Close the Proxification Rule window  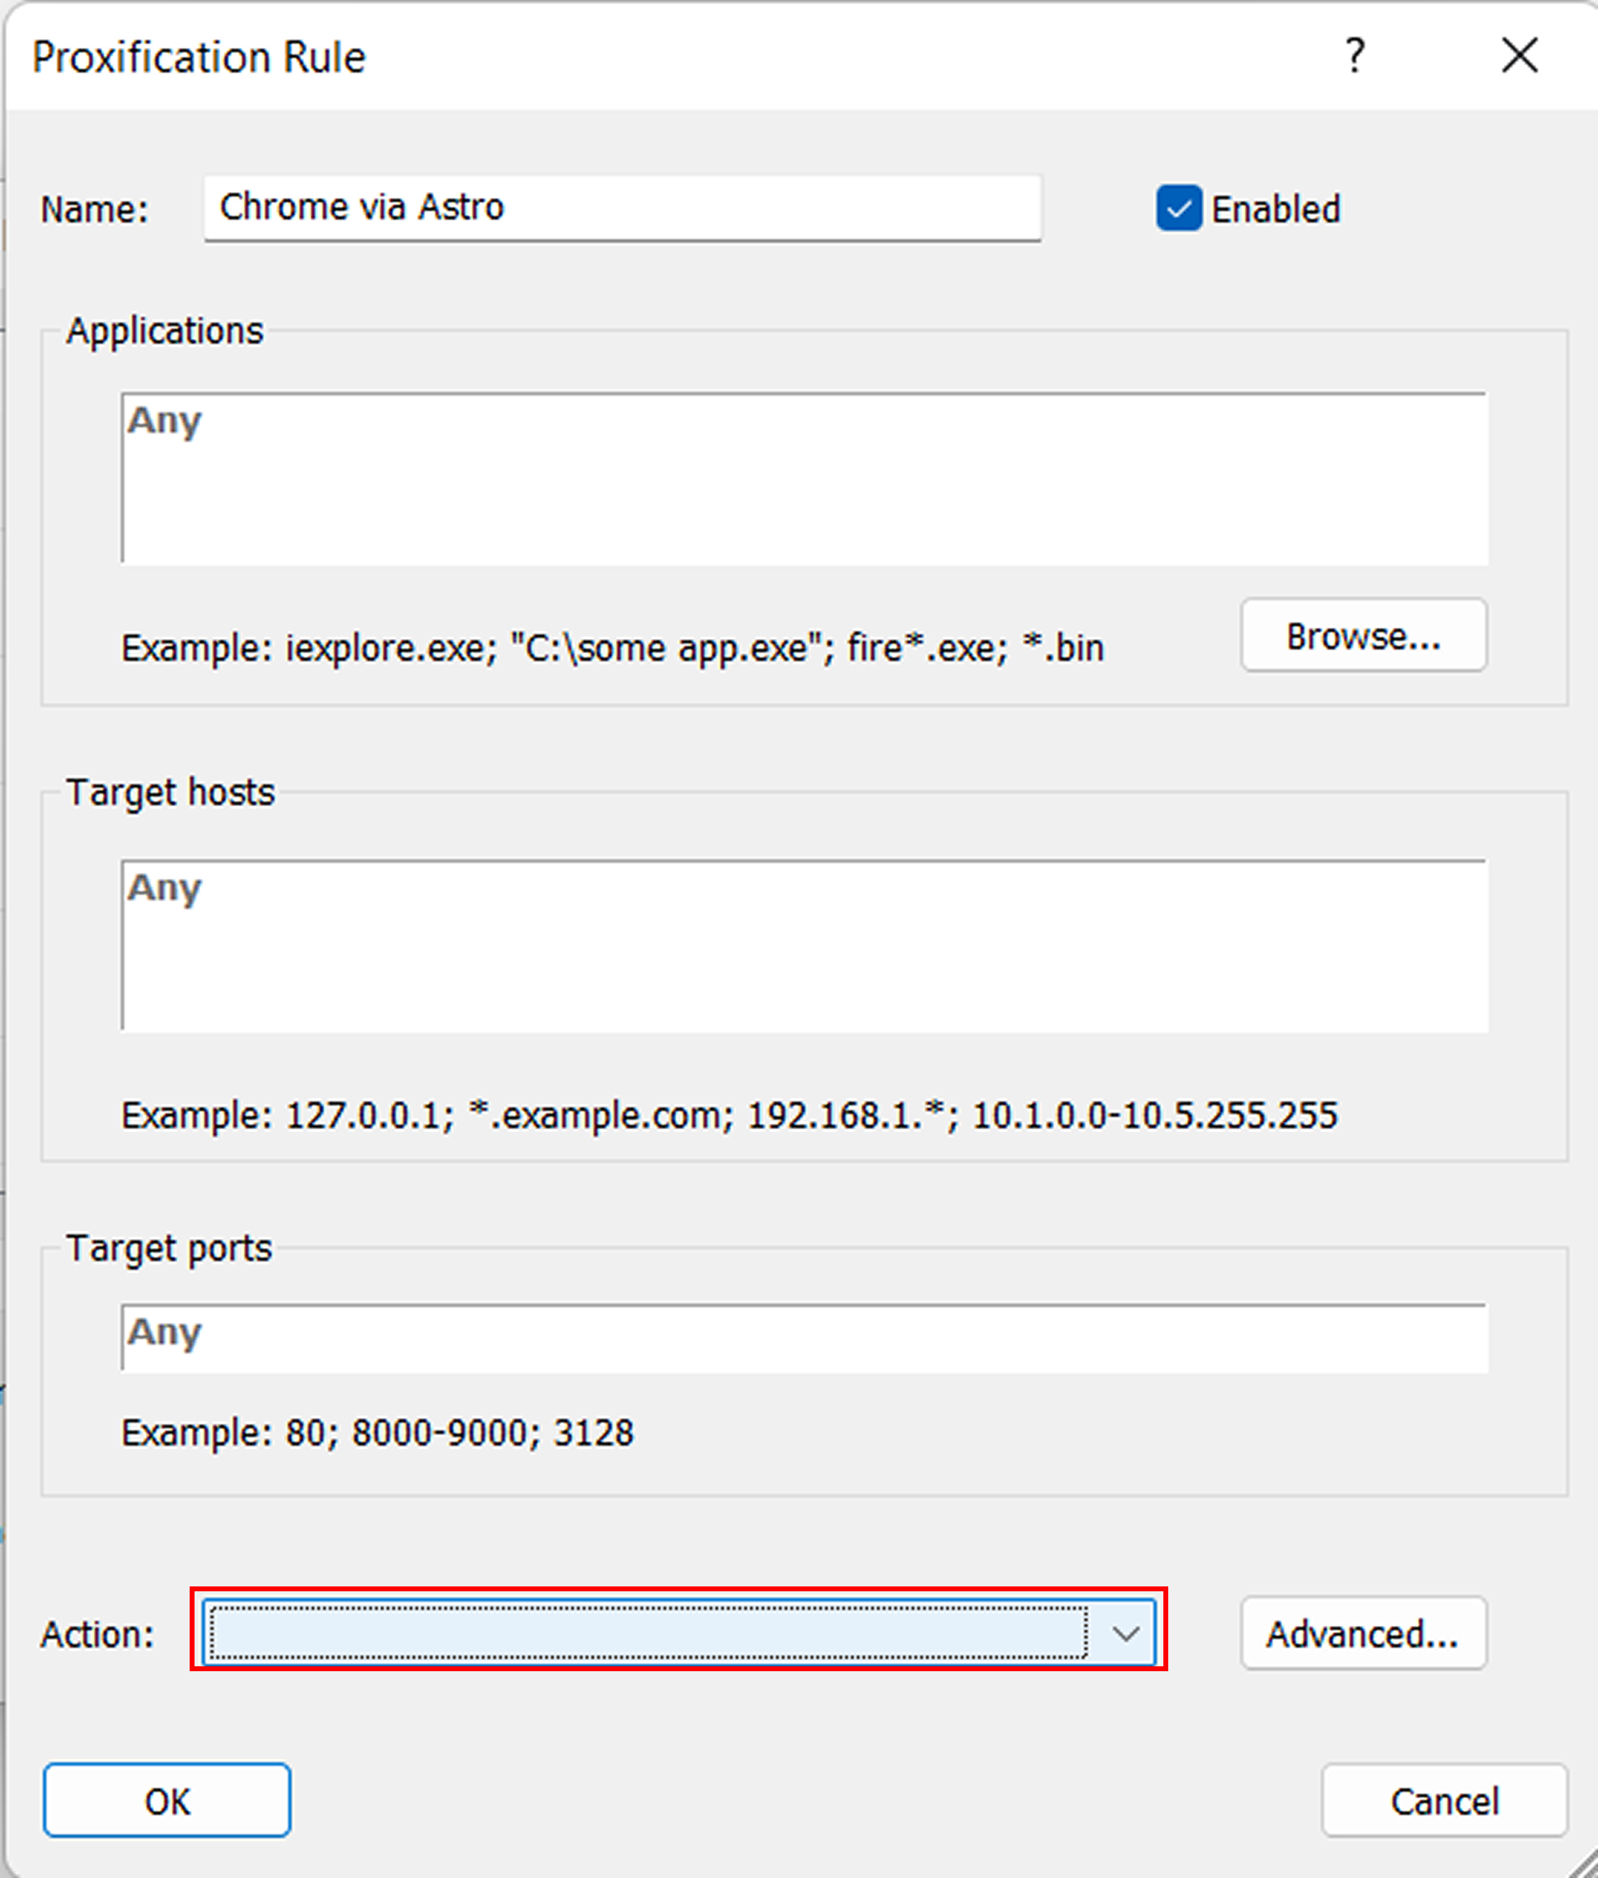[1519, 56]
